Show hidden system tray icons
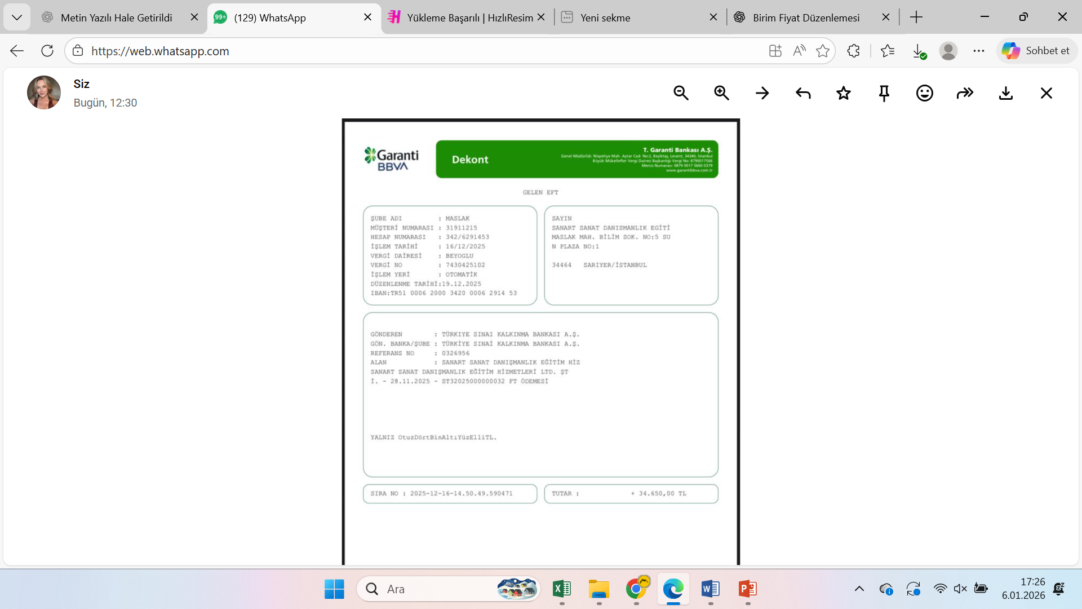Viewport: 1082px width, 609px height. 859,589
